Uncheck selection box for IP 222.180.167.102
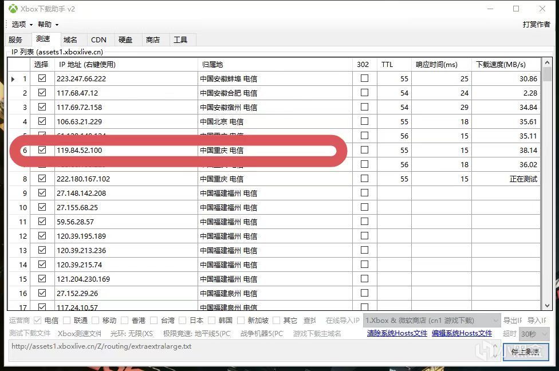The width and height of the screenshot is (559, 371). pyautogui.click(x=42, y=178)
